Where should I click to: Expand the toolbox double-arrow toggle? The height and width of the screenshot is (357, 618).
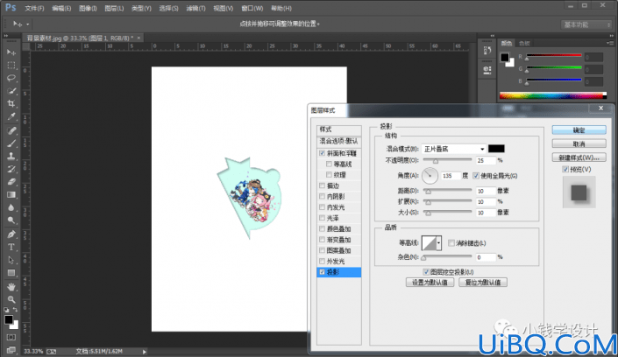click(6, 35)
